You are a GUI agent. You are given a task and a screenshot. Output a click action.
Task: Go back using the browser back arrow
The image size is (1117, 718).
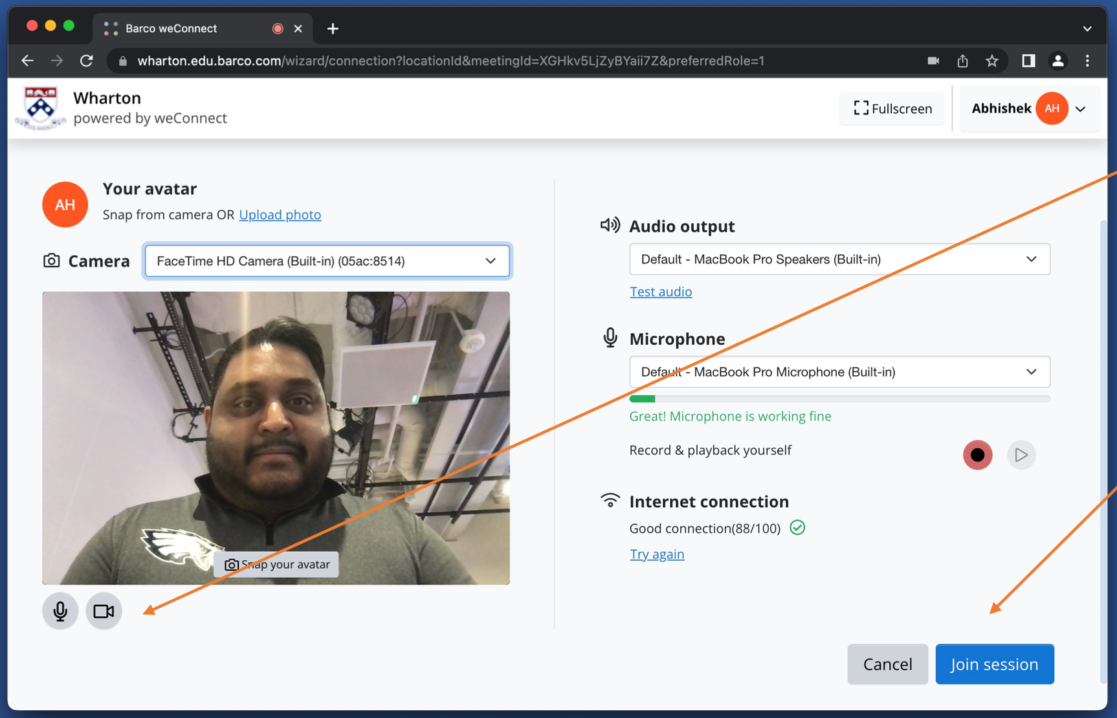click(x=27, y=61)
